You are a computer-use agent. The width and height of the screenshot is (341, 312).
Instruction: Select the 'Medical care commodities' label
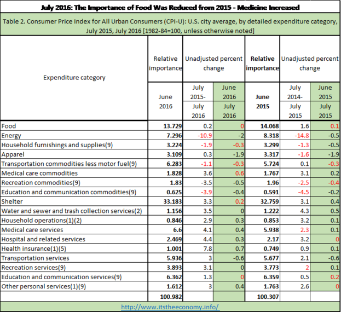click(x=39, y=174)
